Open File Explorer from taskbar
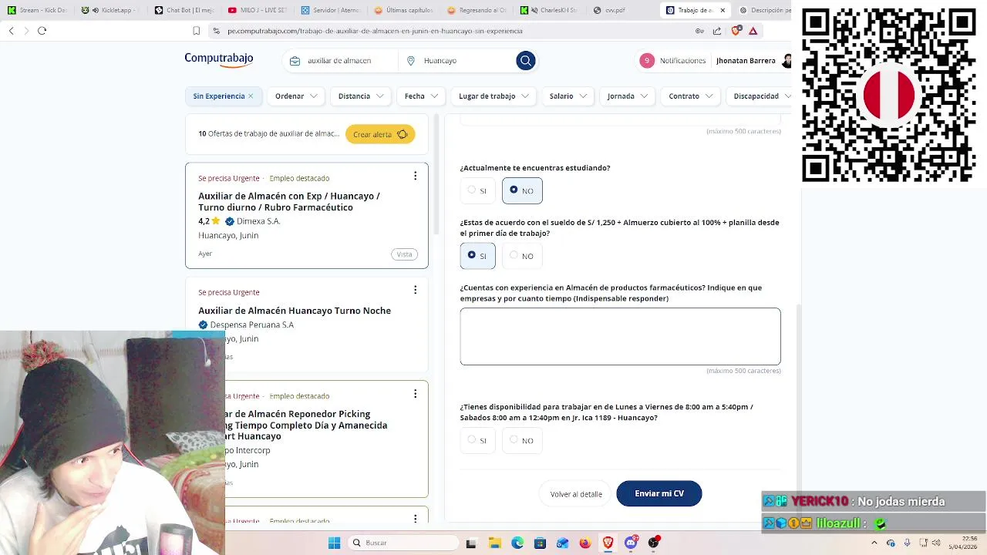 [x=494, y=543]
